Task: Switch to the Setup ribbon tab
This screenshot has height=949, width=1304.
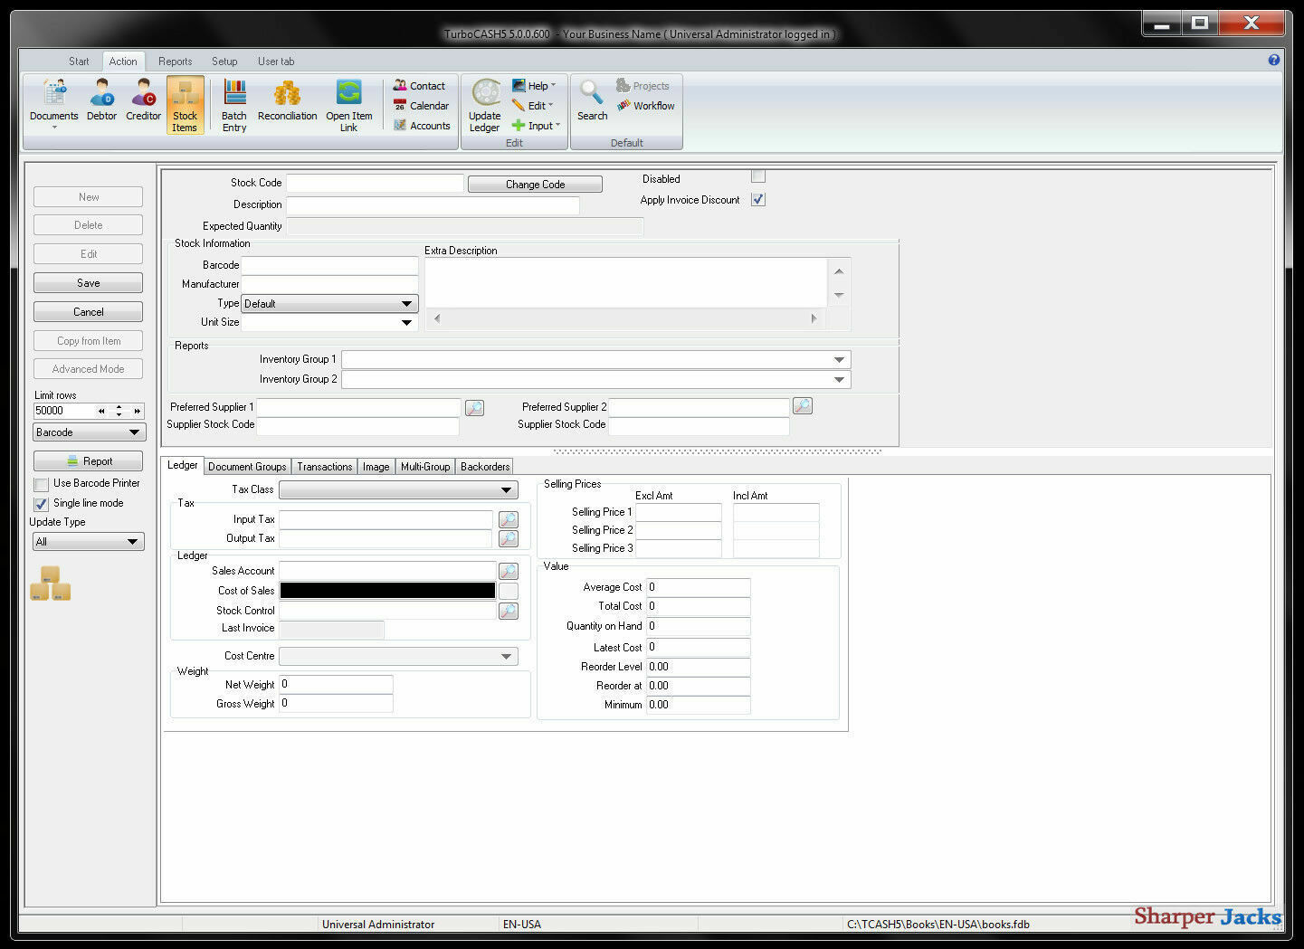Action: click(224, 62)
